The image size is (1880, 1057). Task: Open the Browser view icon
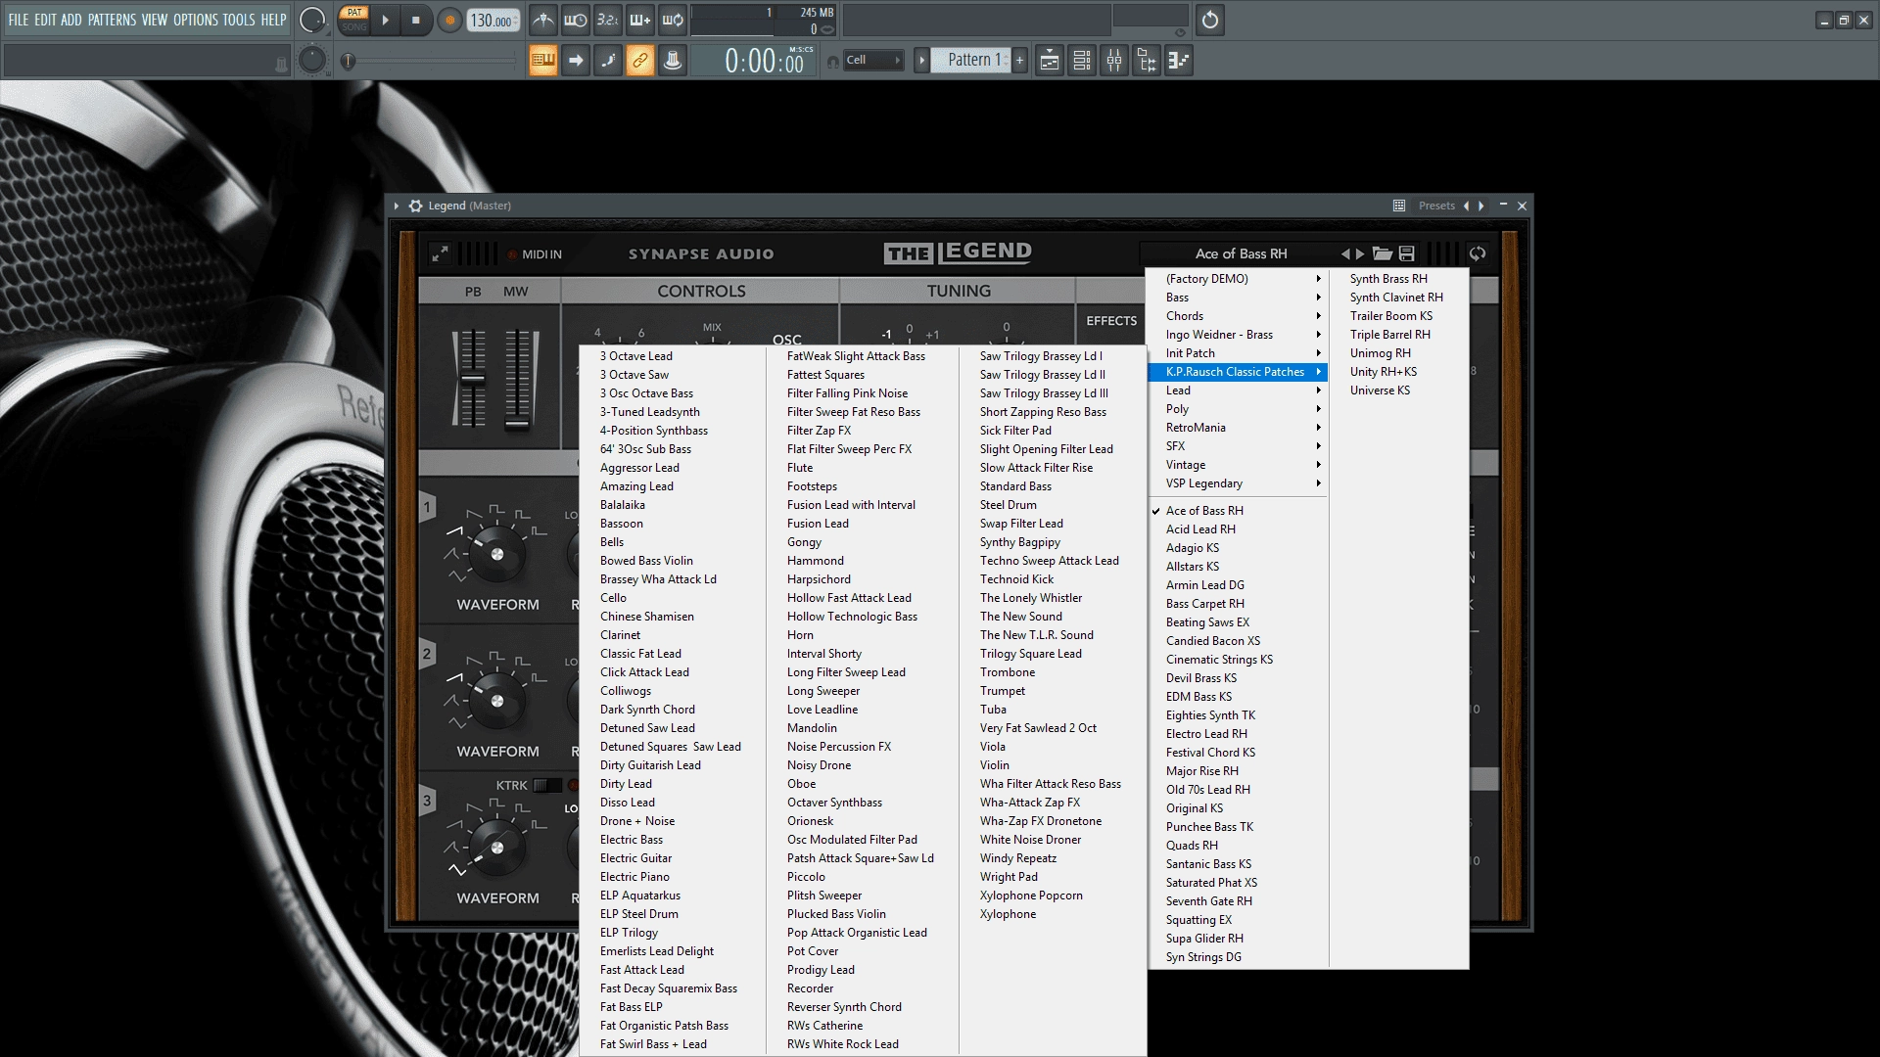coord(1147,61)
